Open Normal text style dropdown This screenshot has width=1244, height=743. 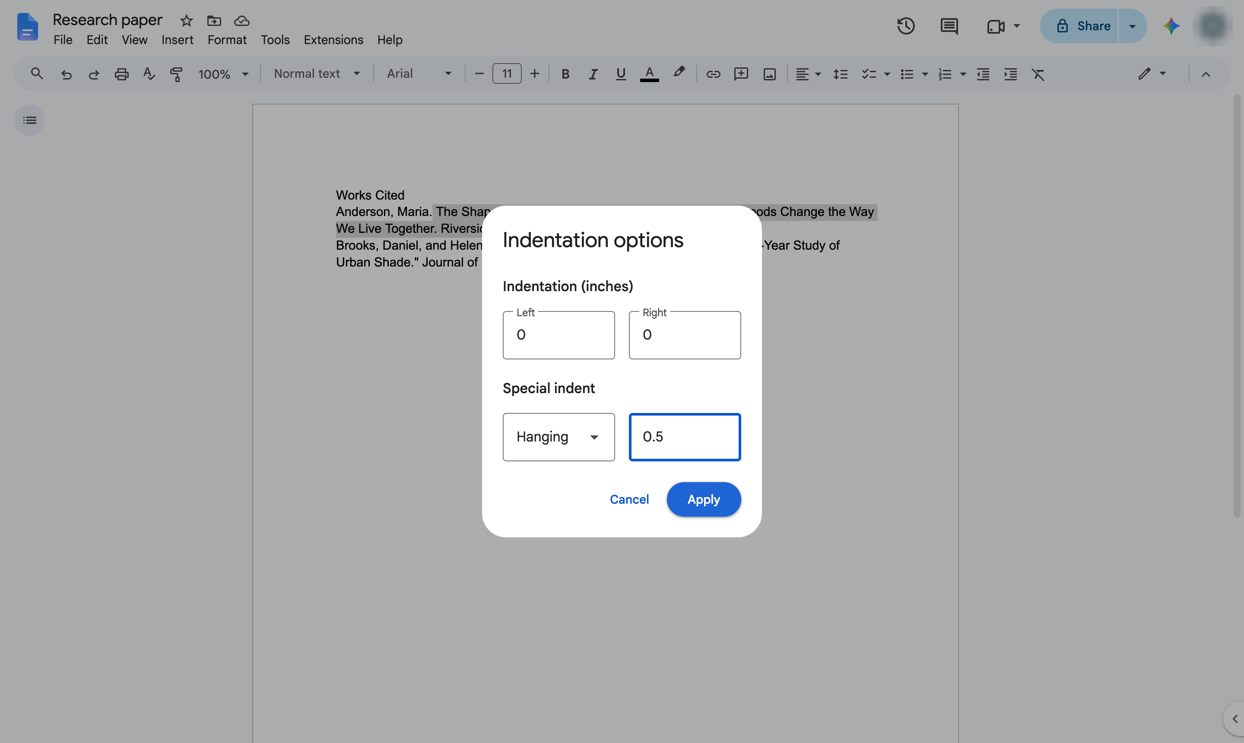(316, 74)
